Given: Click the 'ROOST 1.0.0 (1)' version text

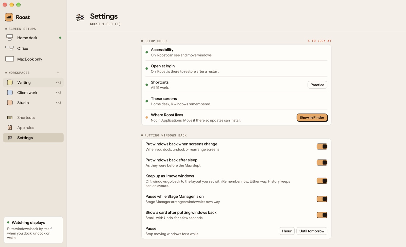Looking at the screenshot, I should 105,24.
